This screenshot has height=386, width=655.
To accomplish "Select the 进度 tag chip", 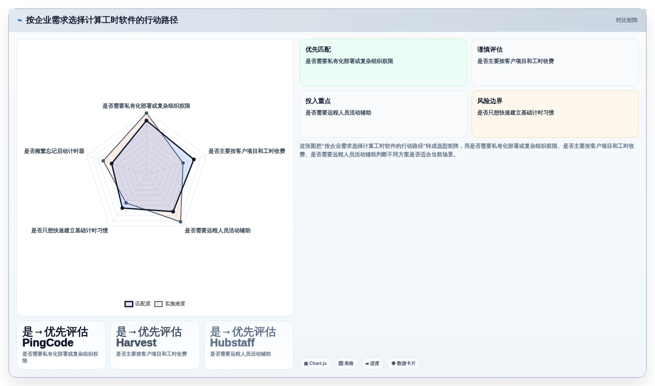I will 372,363.
